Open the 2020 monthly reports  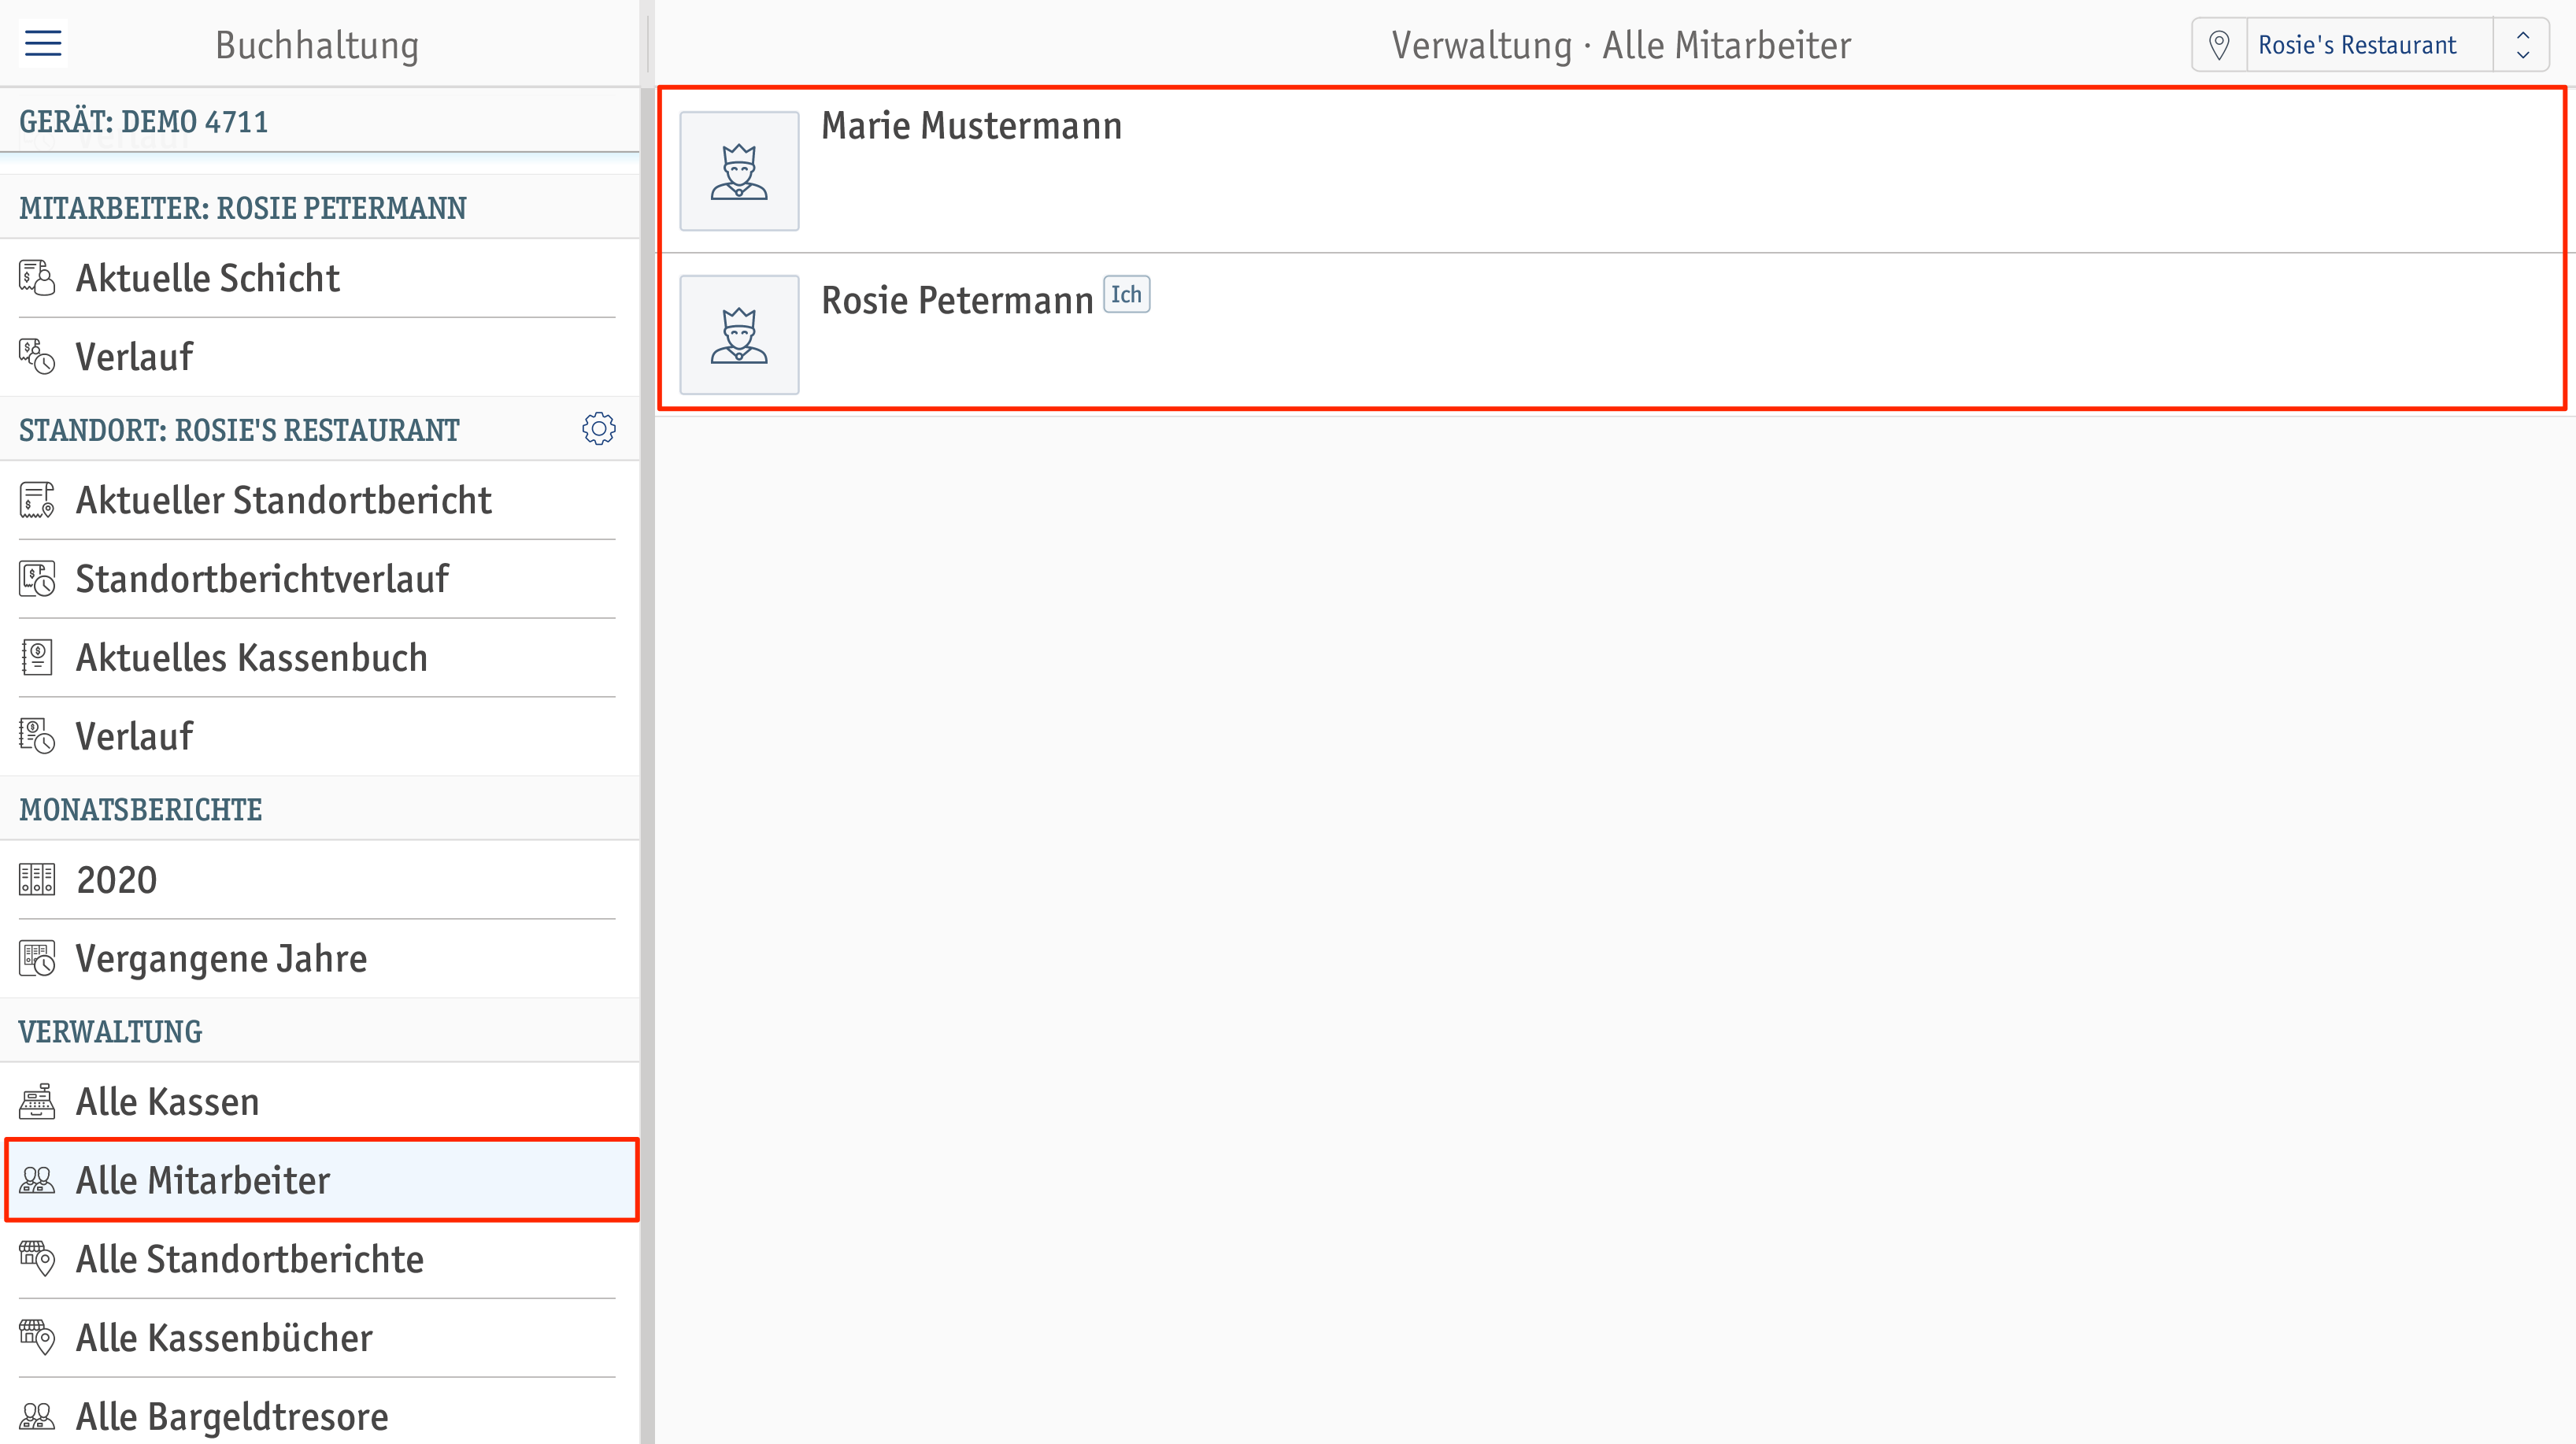(318, 880)
